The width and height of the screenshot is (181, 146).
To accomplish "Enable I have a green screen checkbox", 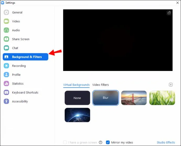I will (x=65, y=142).
